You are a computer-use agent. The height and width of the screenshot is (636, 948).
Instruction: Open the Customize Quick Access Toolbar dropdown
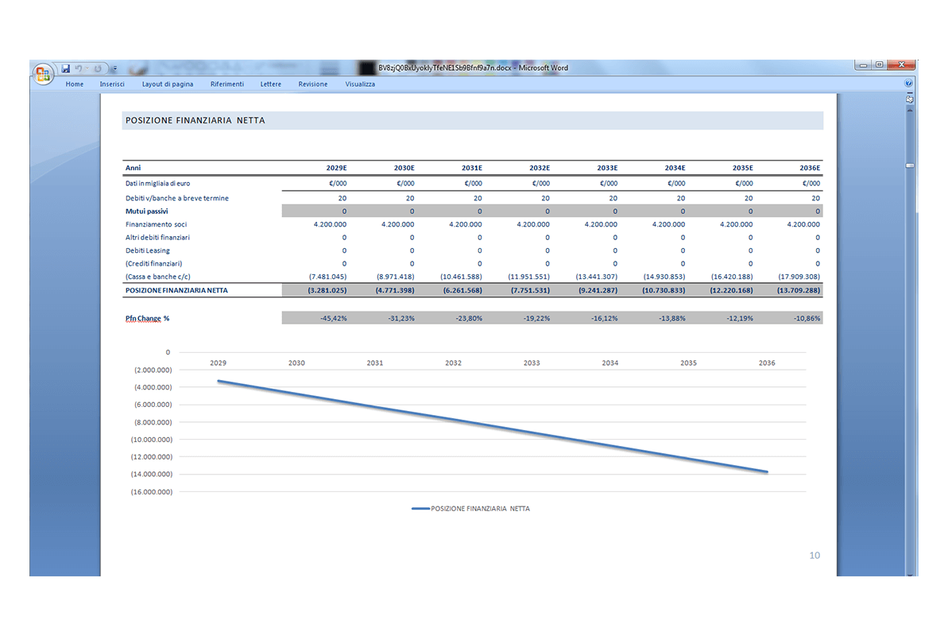point(115,68)
